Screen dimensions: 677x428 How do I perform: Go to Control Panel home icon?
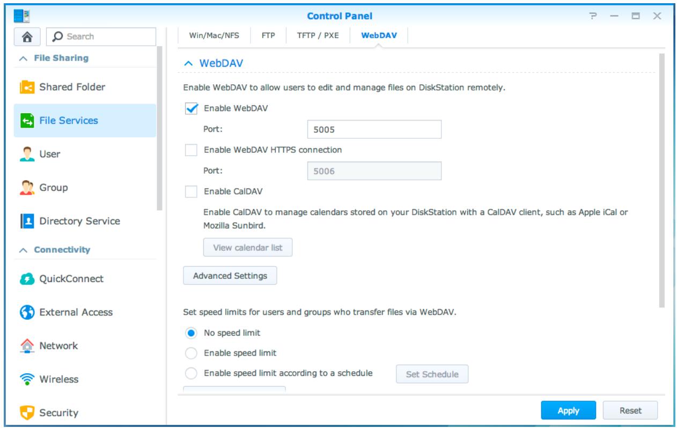click(27, 36)
